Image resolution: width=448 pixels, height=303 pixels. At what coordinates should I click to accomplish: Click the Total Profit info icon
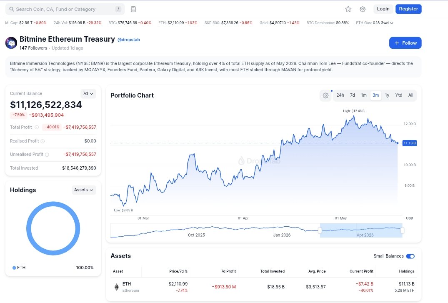(x=37, y=127)
